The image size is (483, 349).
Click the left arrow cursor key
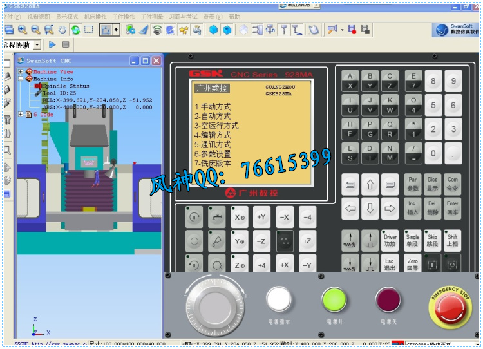(350, 209)
